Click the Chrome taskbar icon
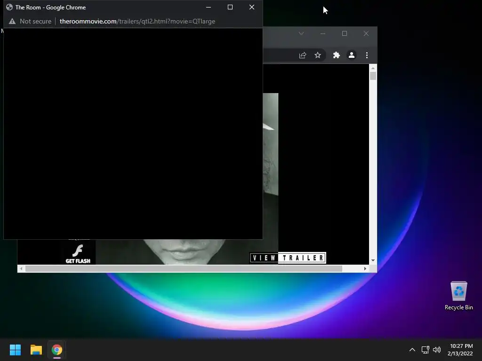Viewport: 482px width, 361px height. [x=57, y=350]
